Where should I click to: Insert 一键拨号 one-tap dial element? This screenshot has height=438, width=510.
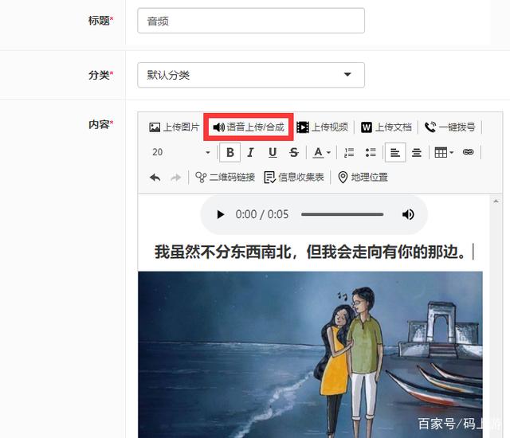(449, 127)
